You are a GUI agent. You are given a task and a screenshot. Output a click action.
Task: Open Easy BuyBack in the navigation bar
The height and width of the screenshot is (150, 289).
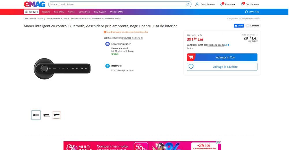pyautogui.click(x=100, y=12)
